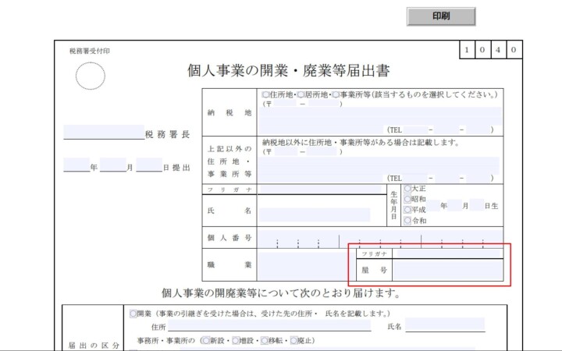Image resolution: width=562 pixels, height=351 pixels.
Task: Click the tax office name field before 税務署長
Action: click(104, 132)
